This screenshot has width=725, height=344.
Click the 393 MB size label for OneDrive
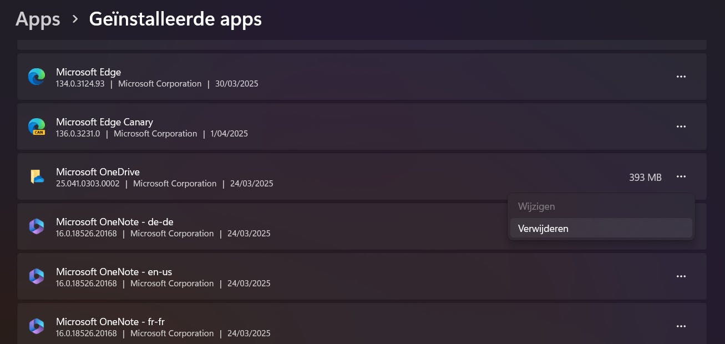point(645,176)
